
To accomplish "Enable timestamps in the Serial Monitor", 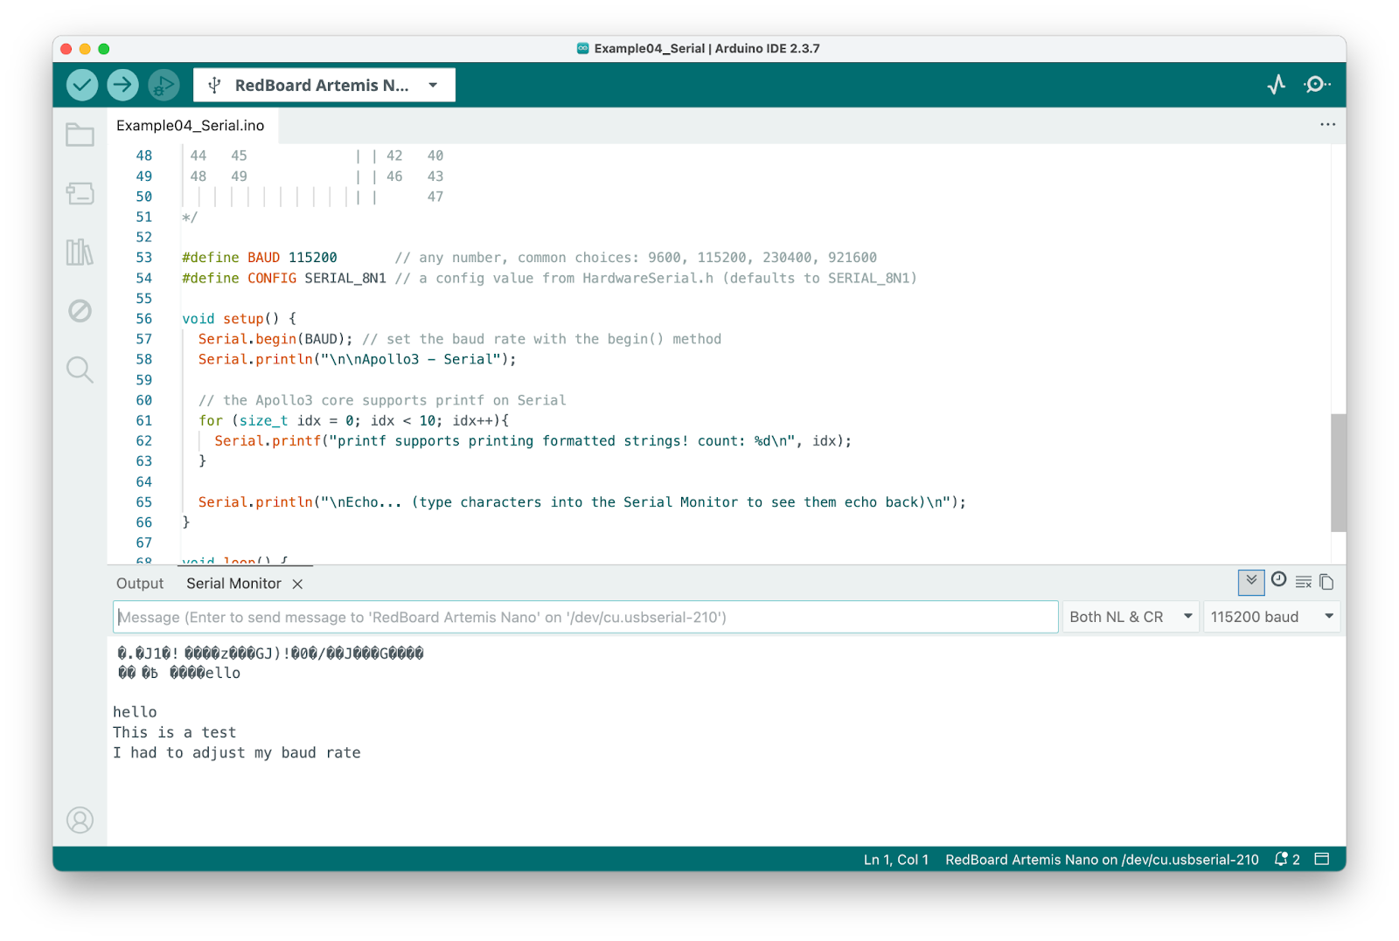I will click(x=1277, y=580).
